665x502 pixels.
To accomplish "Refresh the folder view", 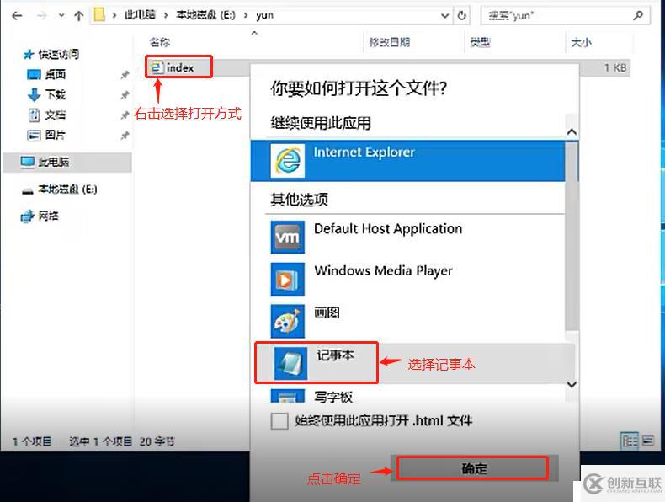I will pyautogui.click(x=462, y=16).
